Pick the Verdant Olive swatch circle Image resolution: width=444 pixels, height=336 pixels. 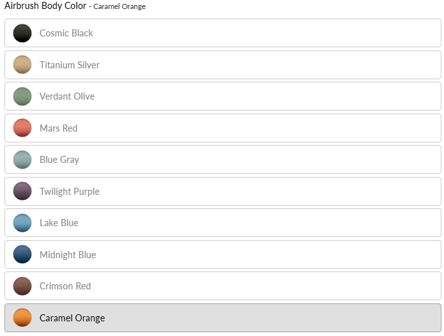[22, 96]
